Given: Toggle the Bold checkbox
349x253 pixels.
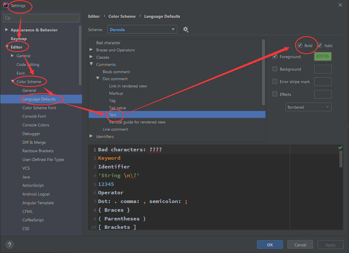Looking at the screenshot, I should [x=300, y=46].
